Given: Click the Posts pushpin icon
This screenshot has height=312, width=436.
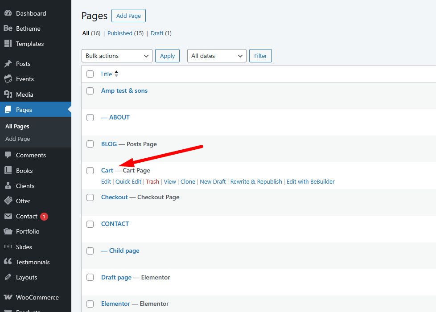Looking at the screenshot, I should click(x=8, y=64).
